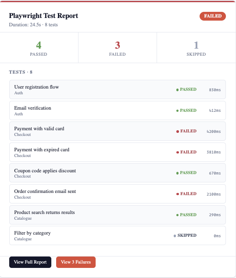Open Payment with expired card test
The image size is (236, 278).
[x=118, y=152]
